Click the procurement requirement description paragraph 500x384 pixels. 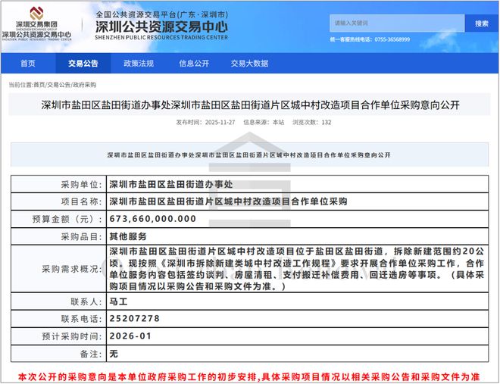pyautogui.click(x=297, y=269)
